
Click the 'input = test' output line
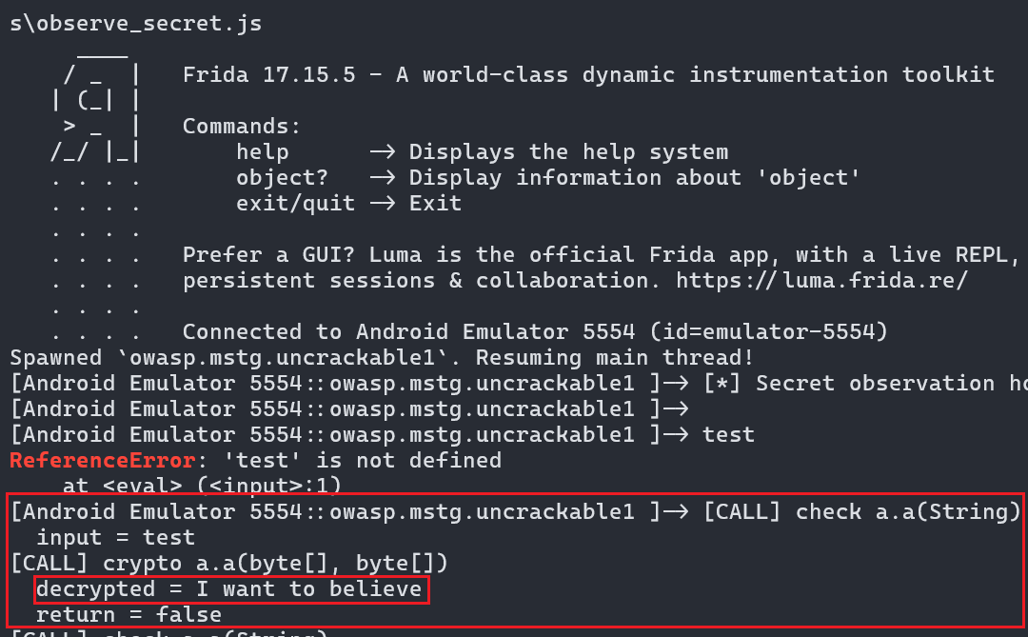[x=116, y=538]
